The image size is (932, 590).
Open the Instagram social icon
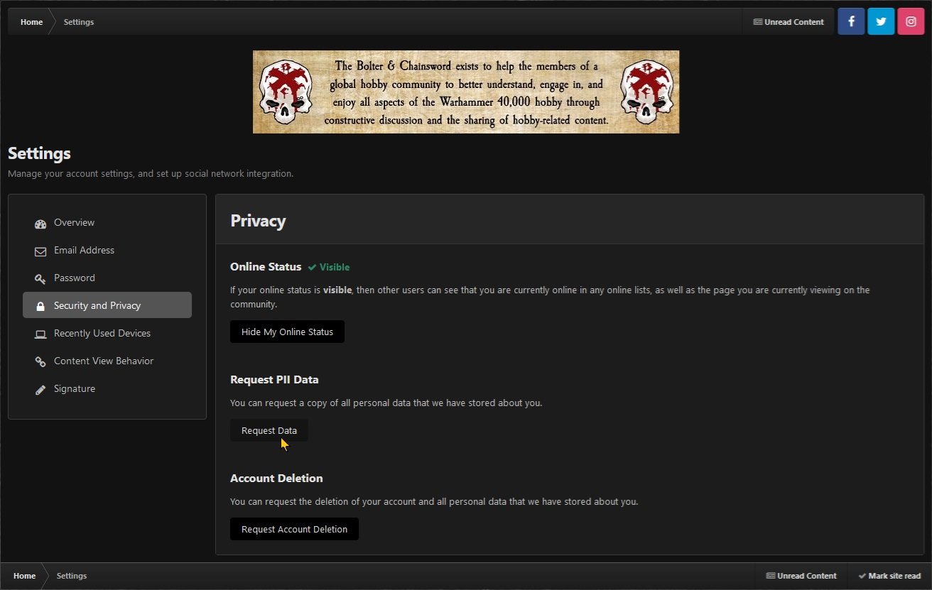coord(910,21)
